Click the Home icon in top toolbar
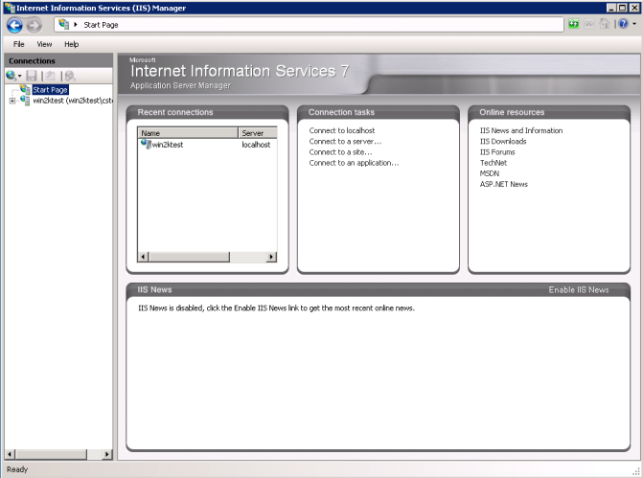Screen dimensions: 643x478 [604, 24]
